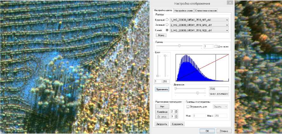282x134 pixels.
Task: Click the Применить button
Action: [162, 89]
